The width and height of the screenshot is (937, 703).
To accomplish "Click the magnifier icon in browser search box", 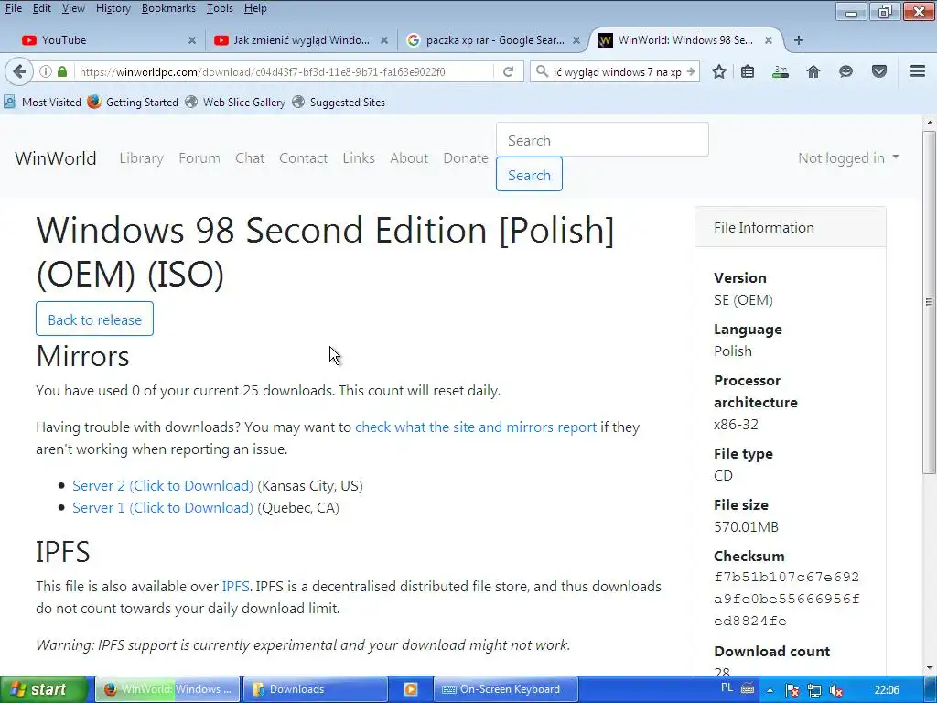I will [x=542, y=71].
